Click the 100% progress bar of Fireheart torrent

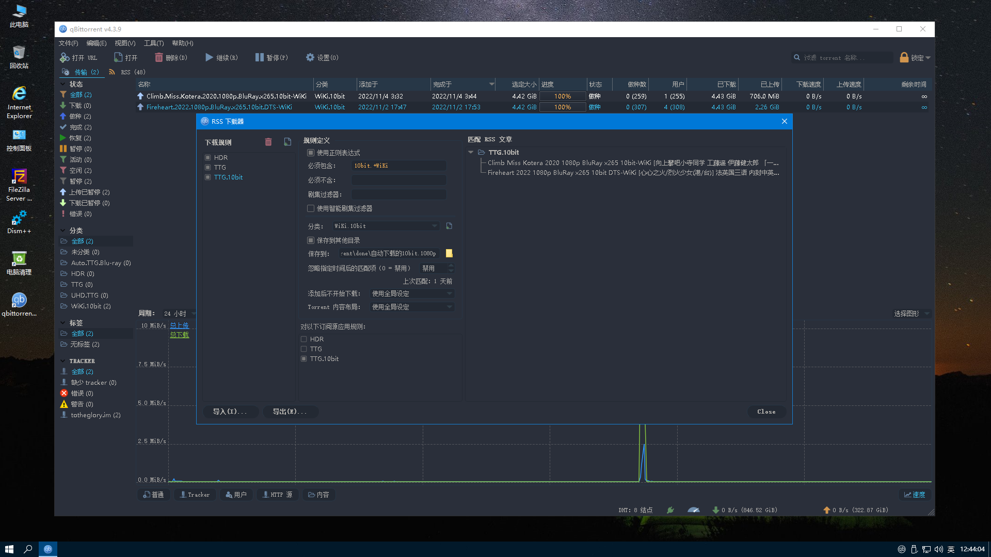point(563,107)
